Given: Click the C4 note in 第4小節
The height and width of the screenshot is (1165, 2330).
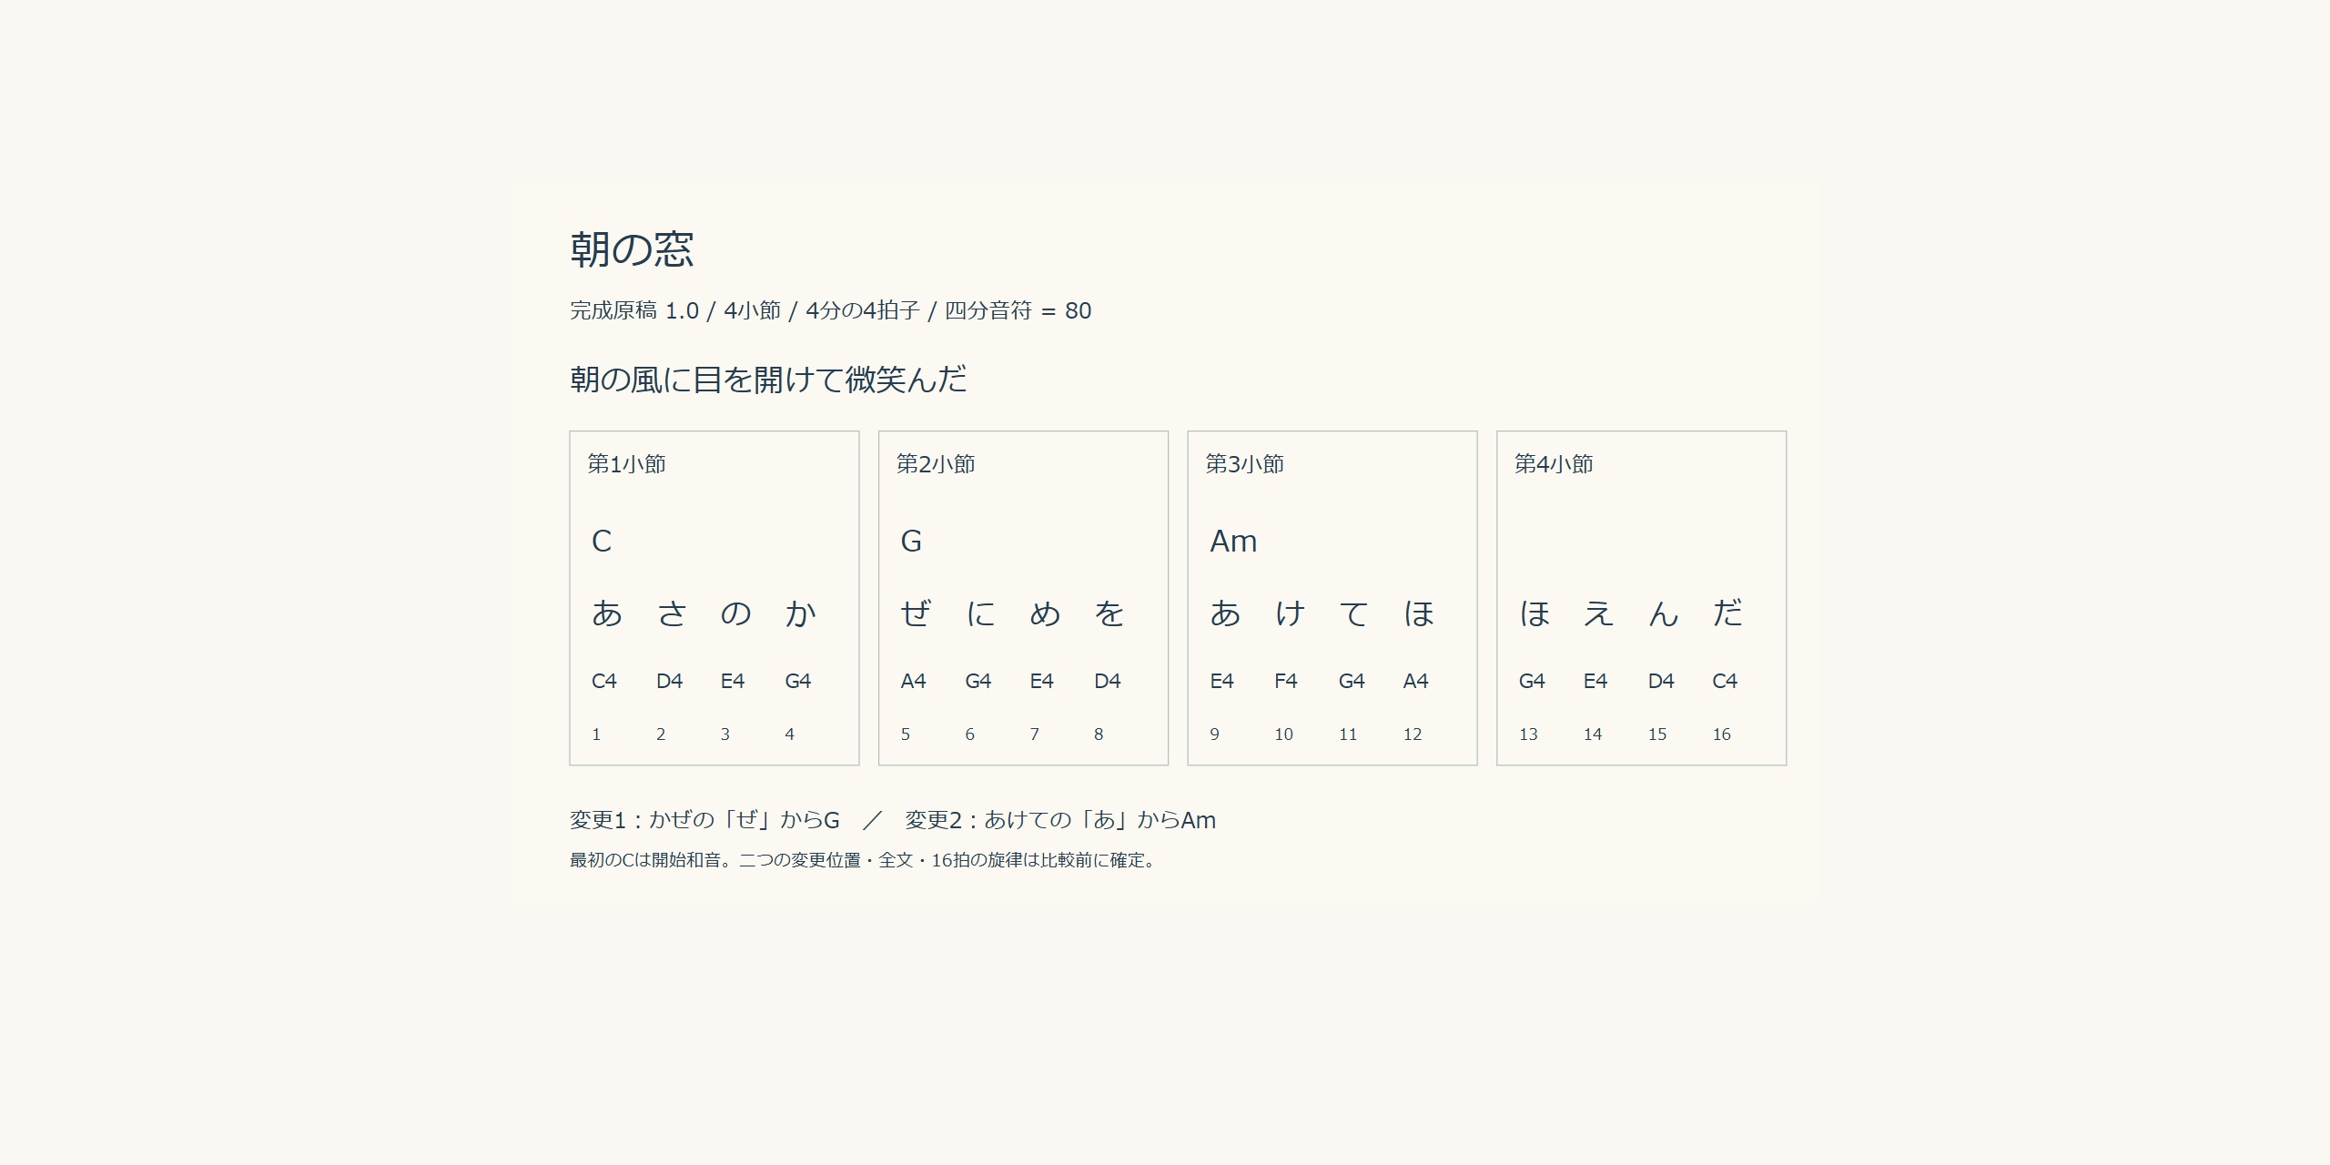Looking at the screenshot, I should click(x=1725, y=681).
